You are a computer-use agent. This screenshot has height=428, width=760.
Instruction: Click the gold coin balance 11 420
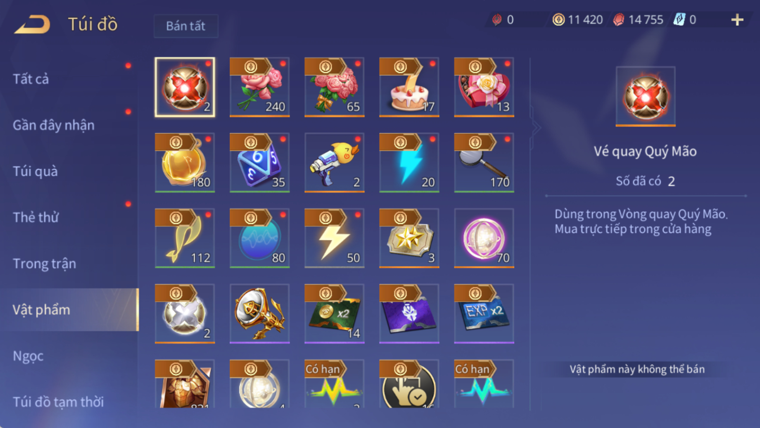point(578,20)
